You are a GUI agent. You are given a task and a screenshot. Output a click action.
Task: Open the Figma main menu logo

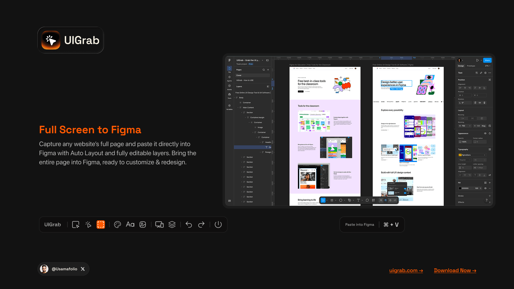pos(229,60)
